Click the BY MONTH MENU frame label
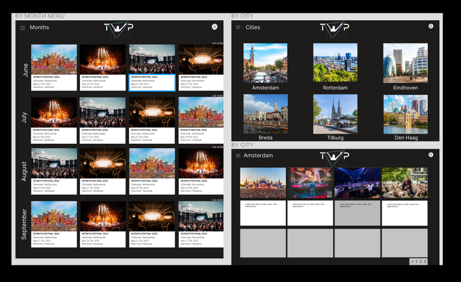461x282 pixels. (40, 16)
